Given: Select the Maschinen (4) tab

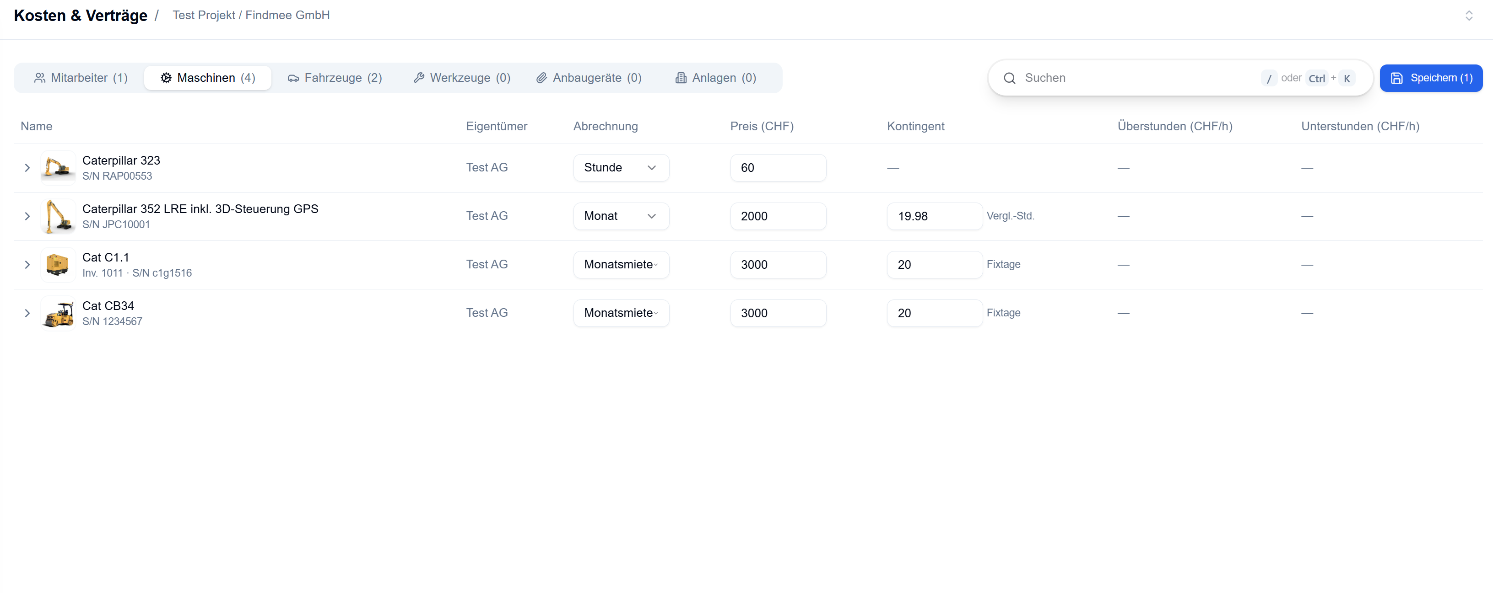Looking at the screenshot, I should [207, 78].
